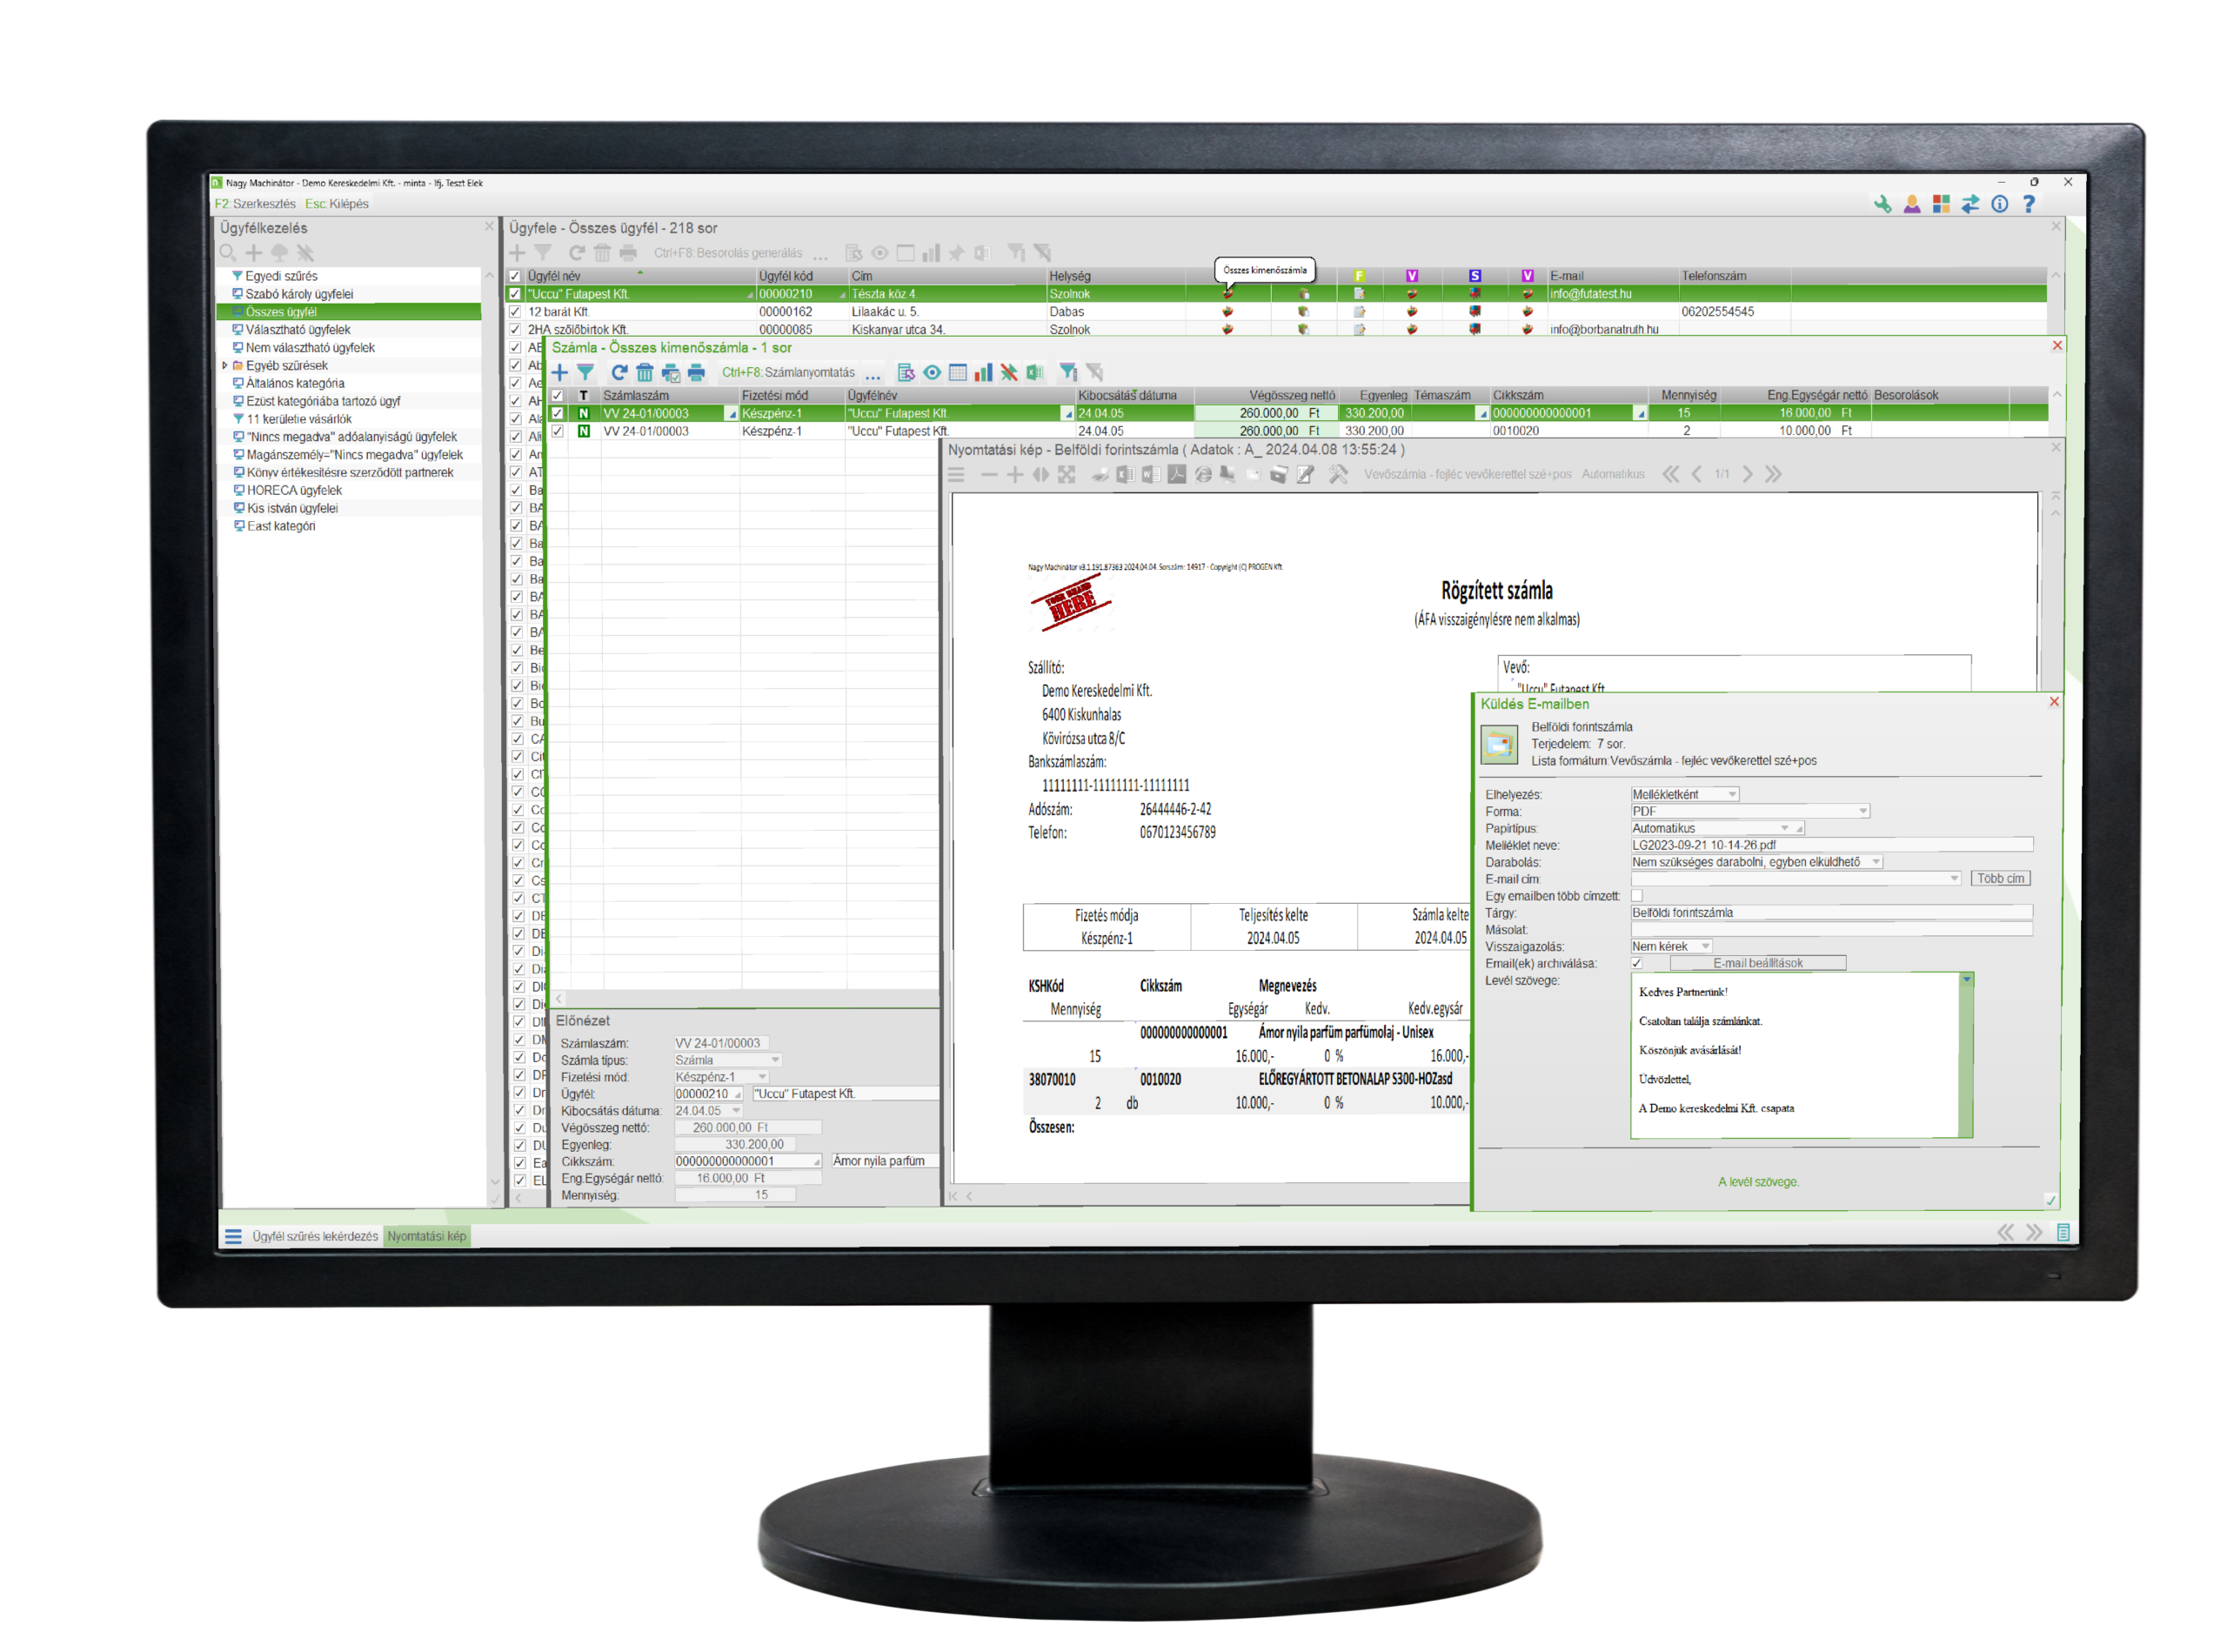The width and height of the screenshot is (2227, 1652).
Task: Click the bar chart icon in invoice toolbar
Action: (984, 373)
